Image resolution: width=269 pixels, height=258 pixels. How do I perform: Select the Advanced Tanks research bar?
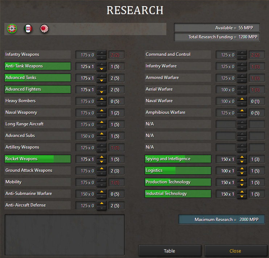click(38, 78)
